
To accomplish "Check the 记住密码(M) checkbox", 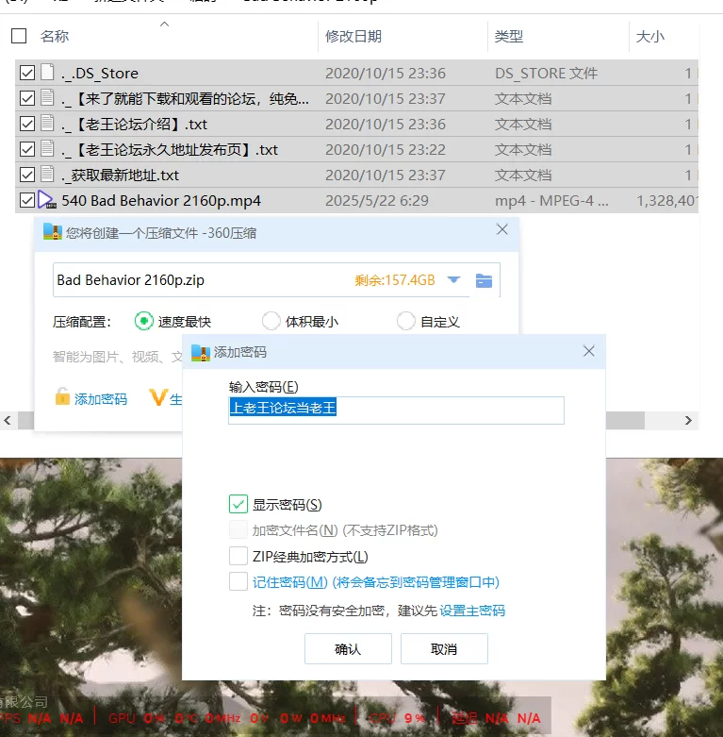I will [x=238, y=581].
